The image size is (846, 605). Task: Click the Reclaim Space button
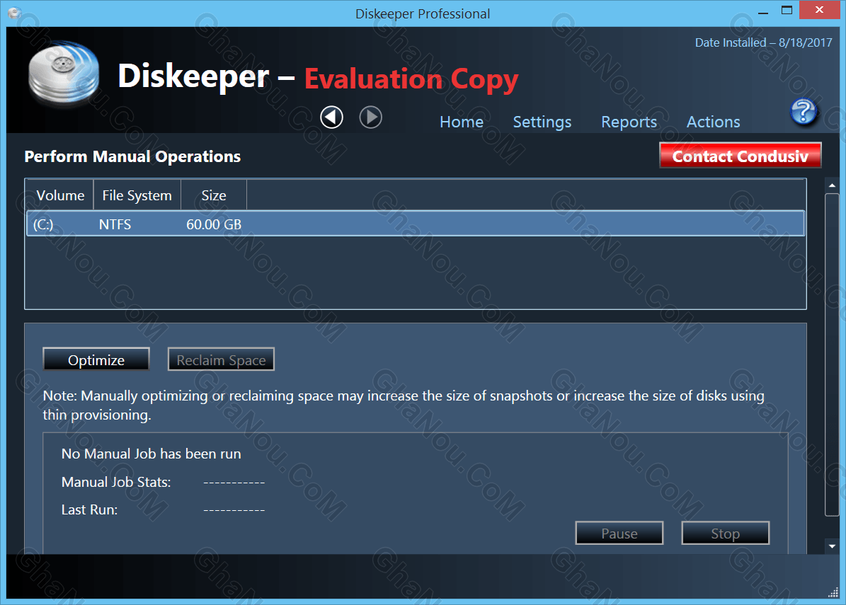point(221,359)
